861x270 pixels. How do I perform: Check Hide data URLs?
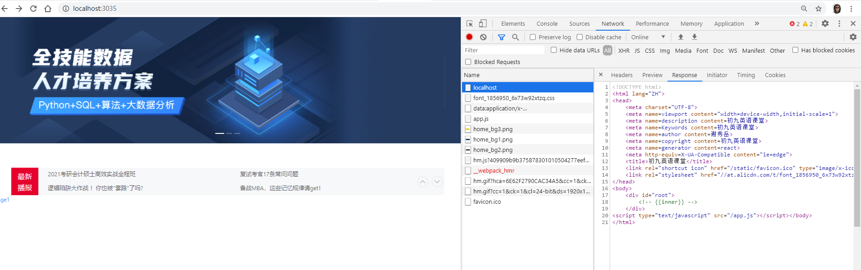coord(554,50)
